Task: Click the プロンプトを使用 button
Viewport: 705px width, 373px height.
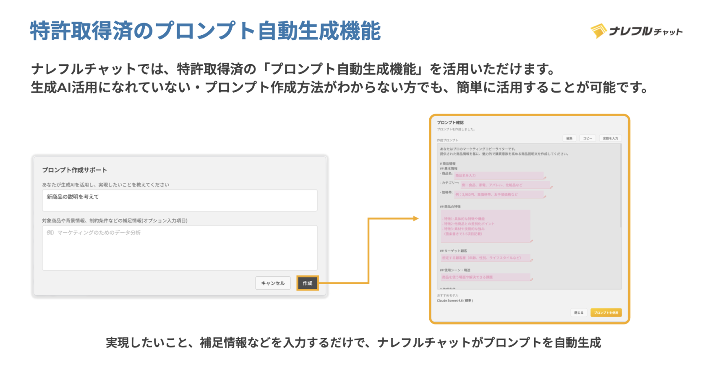Action: pos(606,313)
